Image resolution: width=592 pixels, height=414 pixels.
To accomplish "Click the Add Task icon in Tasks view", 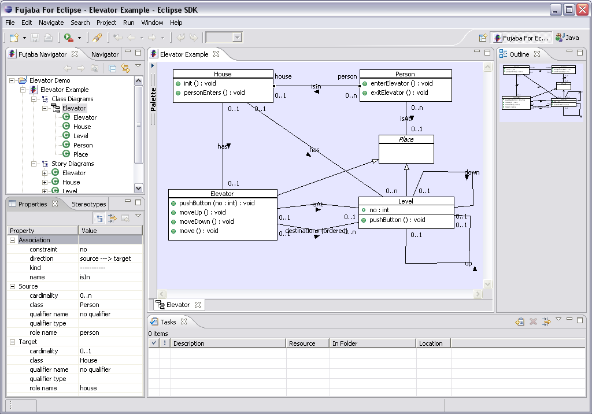I will click(x=520, y=322).
